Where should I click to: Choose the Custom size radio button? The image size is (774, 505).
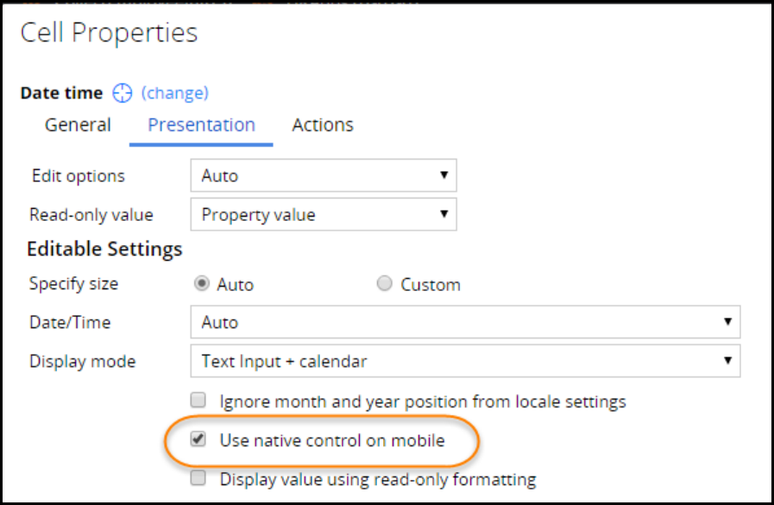click(x=385, y=284)
